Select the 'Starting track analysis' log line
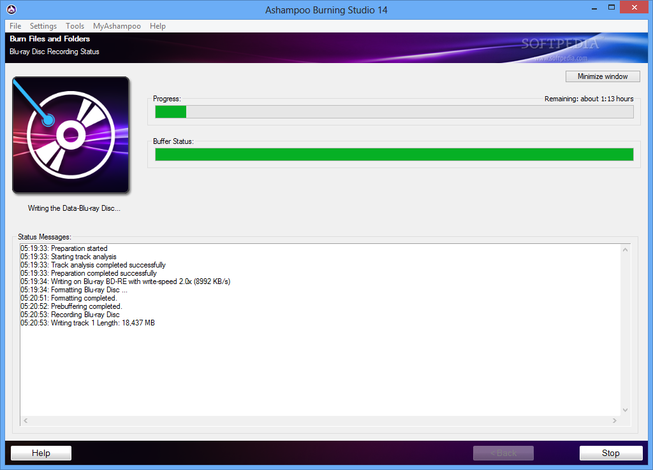The height and width of the screenshot is (470, 653). pos(69,257)
